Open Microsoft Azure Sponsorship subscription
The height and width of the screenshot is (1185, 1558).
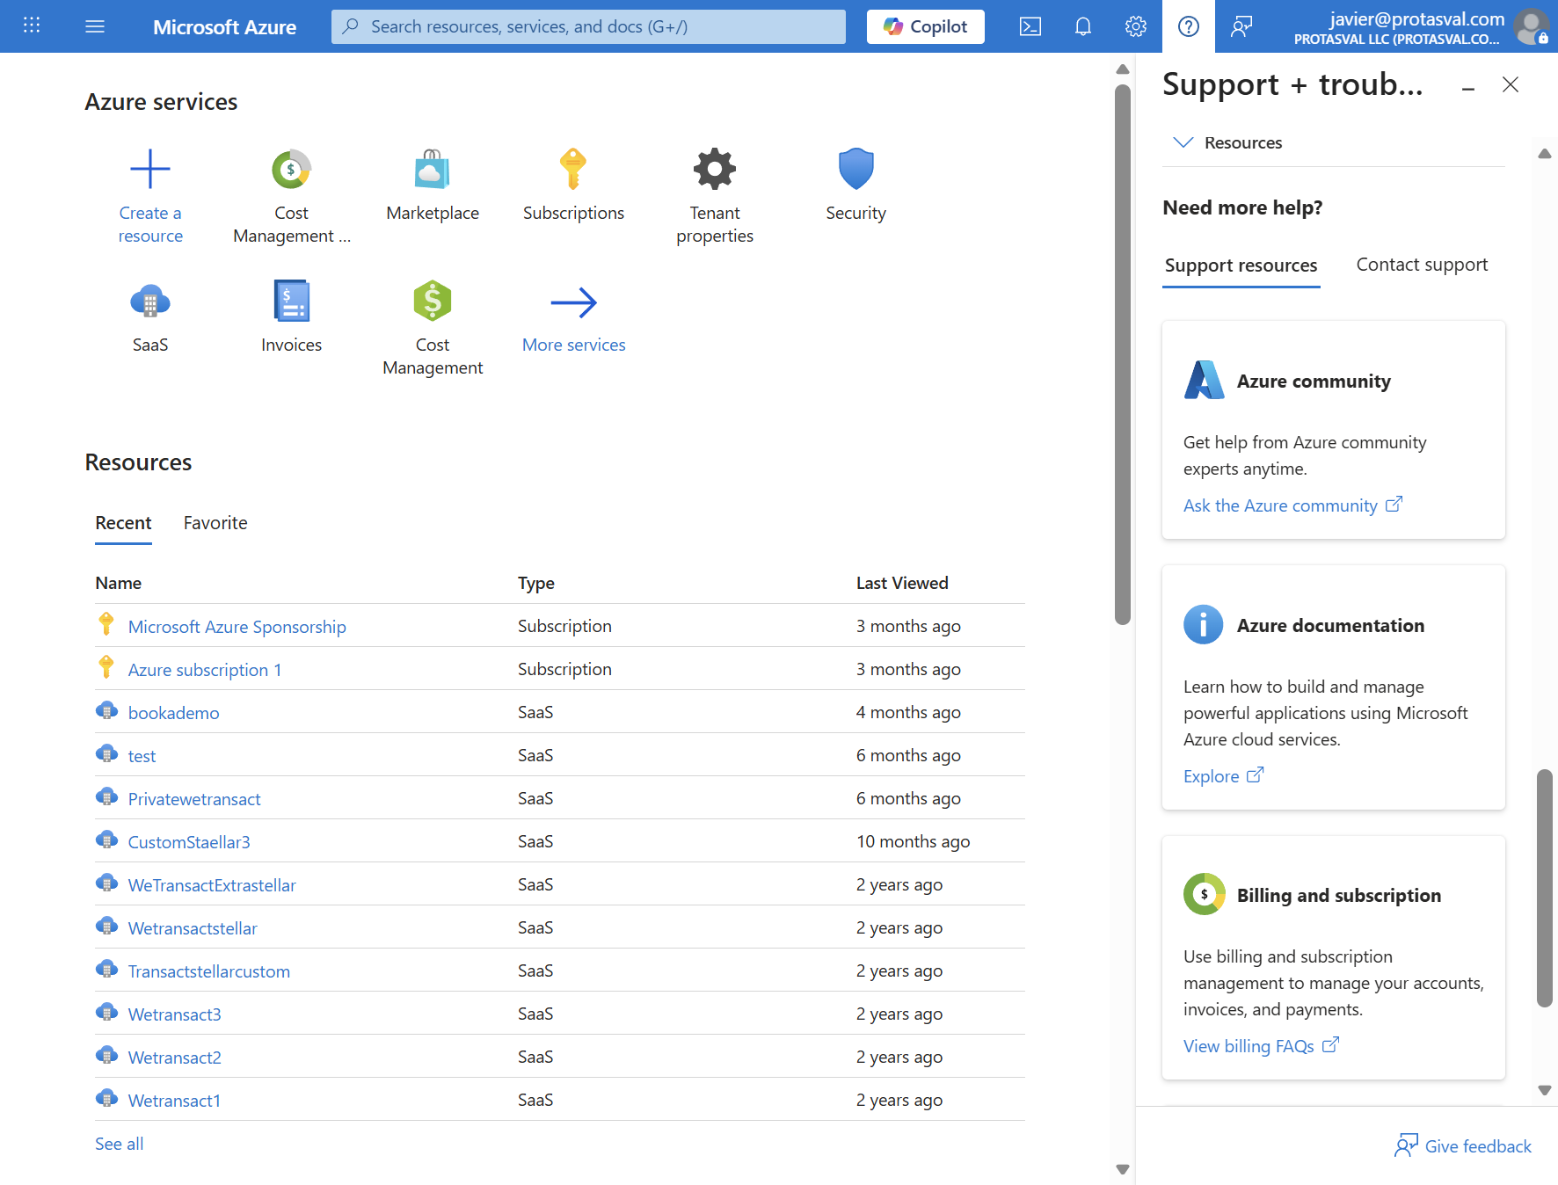point(237,627)
